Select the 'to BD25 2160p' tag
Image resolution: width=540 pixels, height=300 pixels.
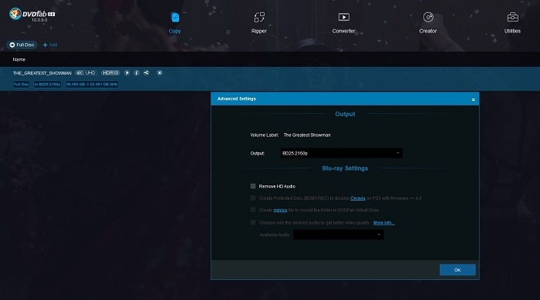point(47,84)
